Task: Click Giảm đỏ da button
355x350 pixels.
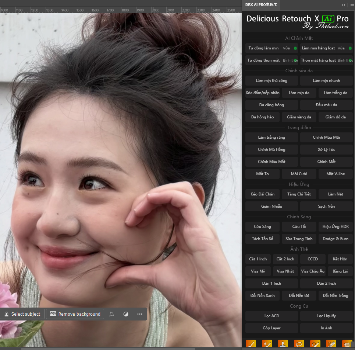Action: coord(336,117)
